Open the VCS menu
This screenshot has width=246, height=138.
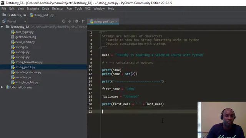point(88,8)
